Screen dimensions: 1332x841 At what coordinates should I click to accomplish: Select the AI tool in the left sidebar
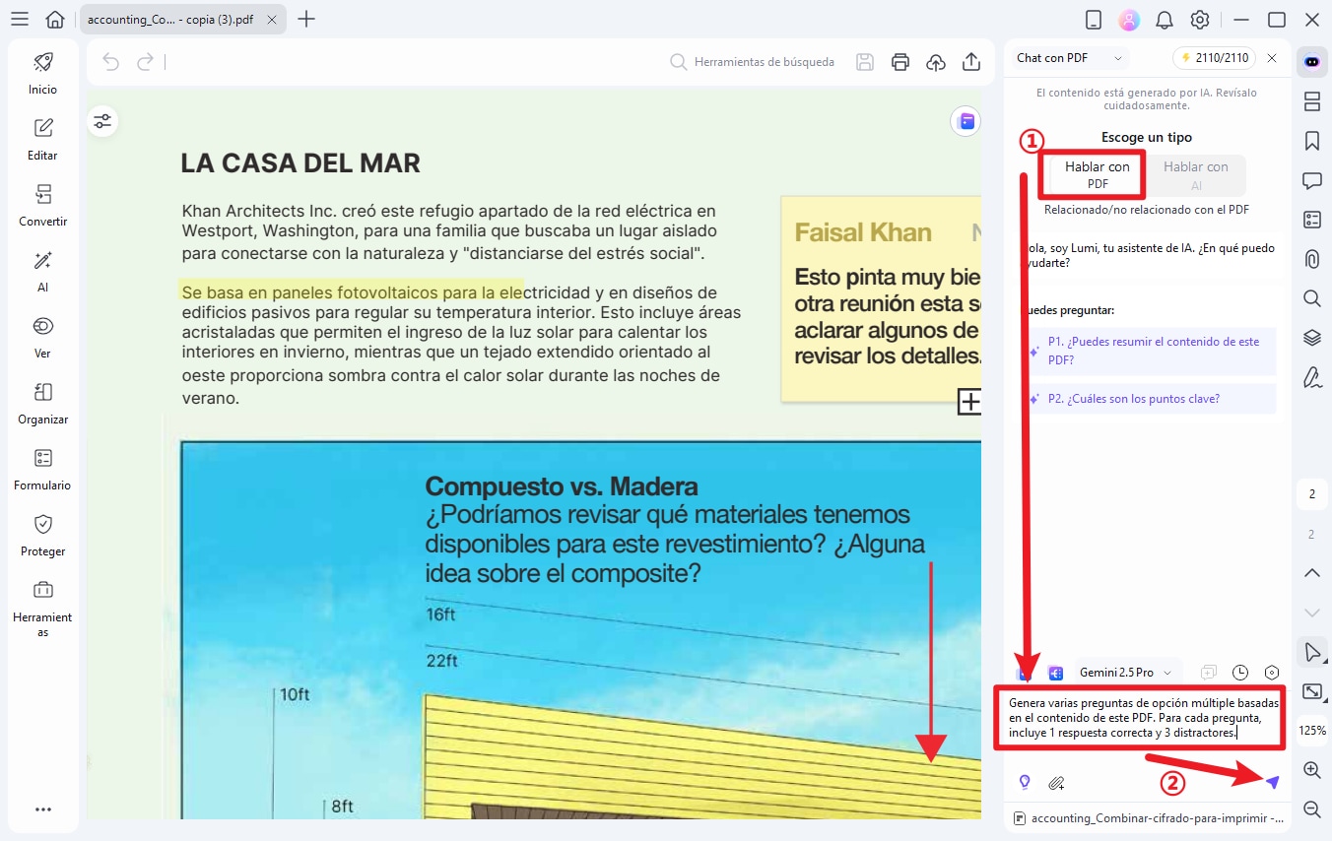pos(42,273)
